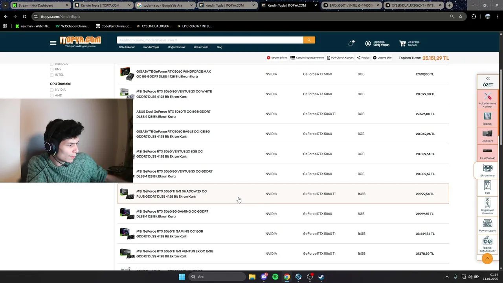Open File Explorer from the taskbar
Image resolution: width=503 pixels, height=283 pixels.
252,277
